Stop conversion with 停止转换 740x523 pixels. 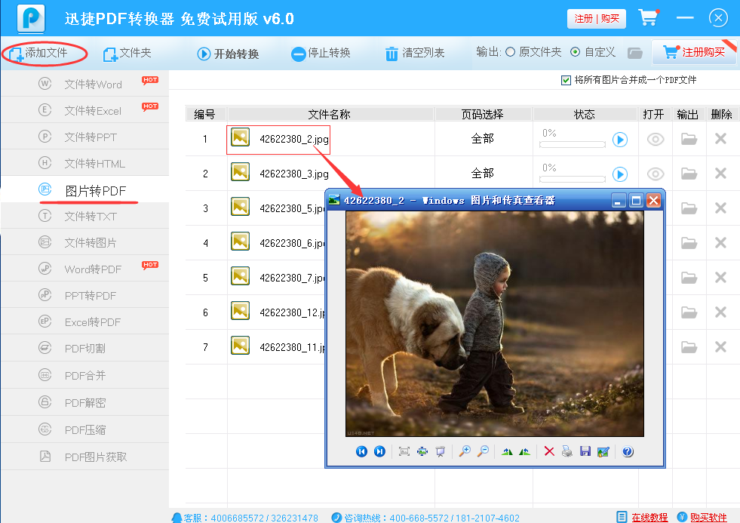(x=321, y=54)
